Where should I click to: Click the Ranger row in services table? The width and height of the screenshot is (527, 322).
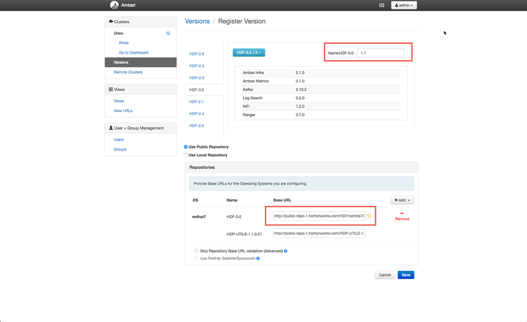coord(321,115)
